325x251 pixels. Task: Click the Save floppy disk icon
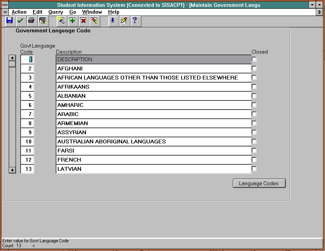[10, 21]
